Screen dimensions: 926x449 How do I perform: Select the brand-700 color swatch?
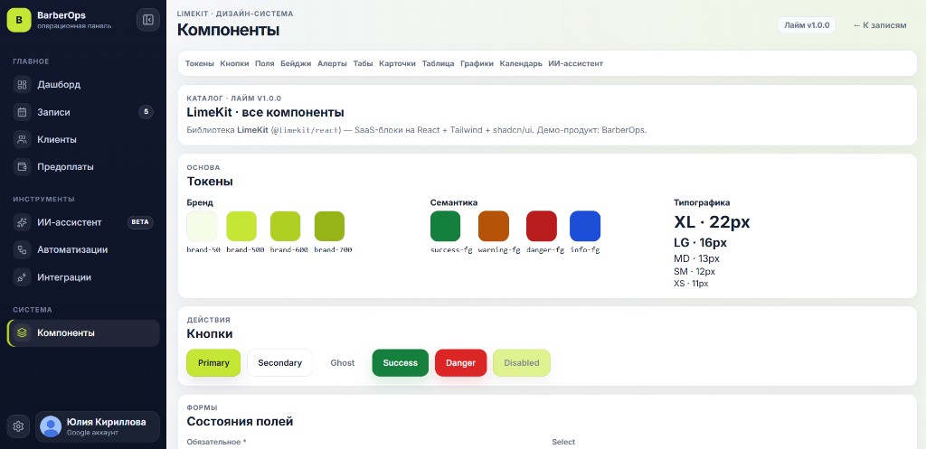click(x=329, y=226)
